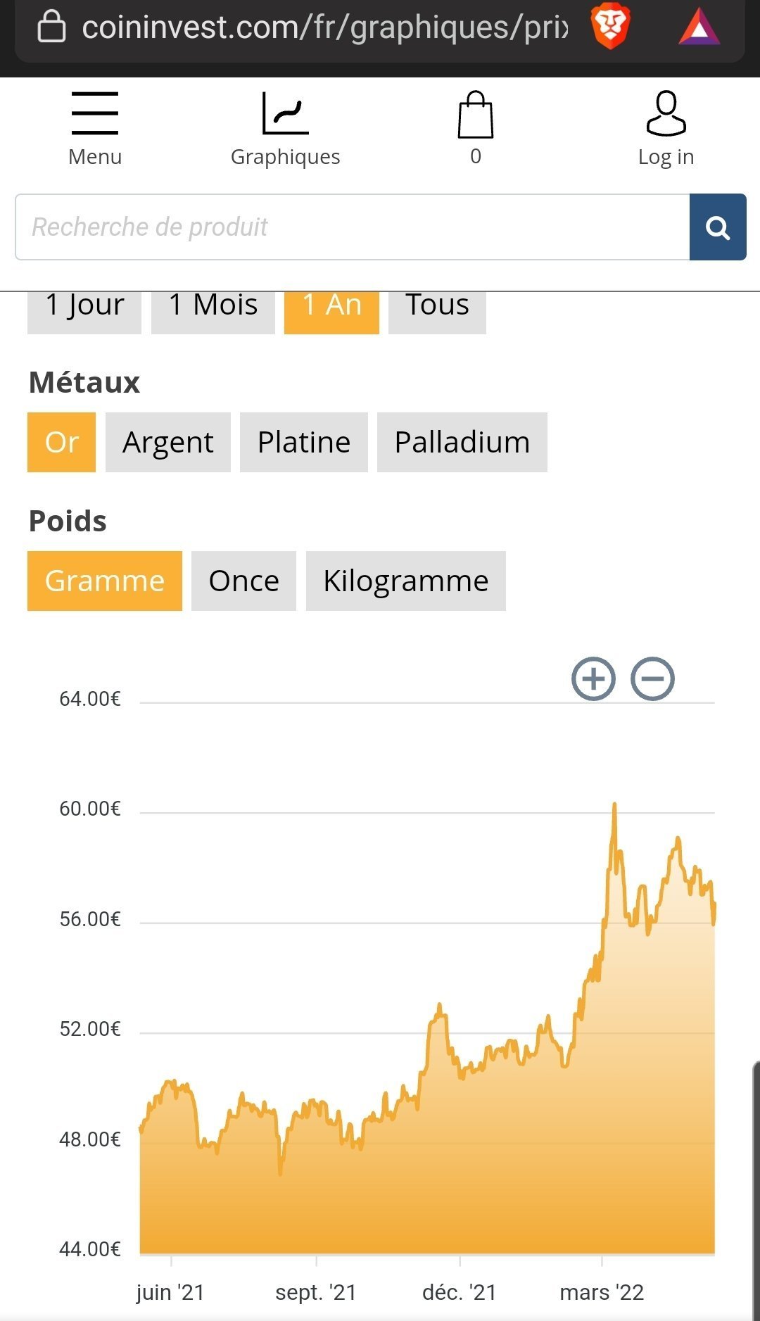Tap the Brave Rewards triangle icon

coord(699,27)
